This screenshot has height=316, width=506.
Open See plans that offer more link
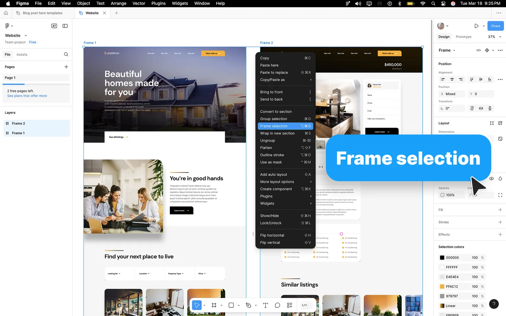click(x=27, y=96)
